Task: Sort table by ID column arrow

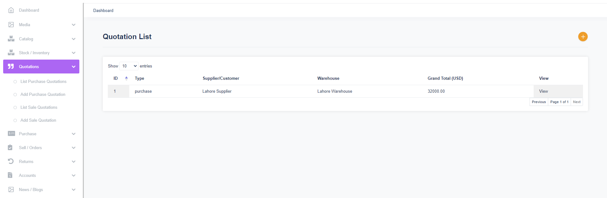Action: (126, 78)
